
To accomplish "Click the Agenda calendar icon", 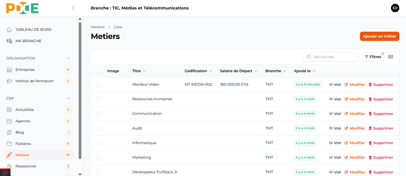I will click(9, 121).
